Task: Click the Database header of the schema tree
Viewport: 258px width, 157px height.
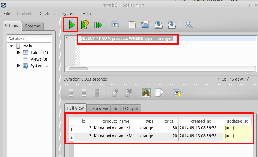Action: [x=29, y=39]
